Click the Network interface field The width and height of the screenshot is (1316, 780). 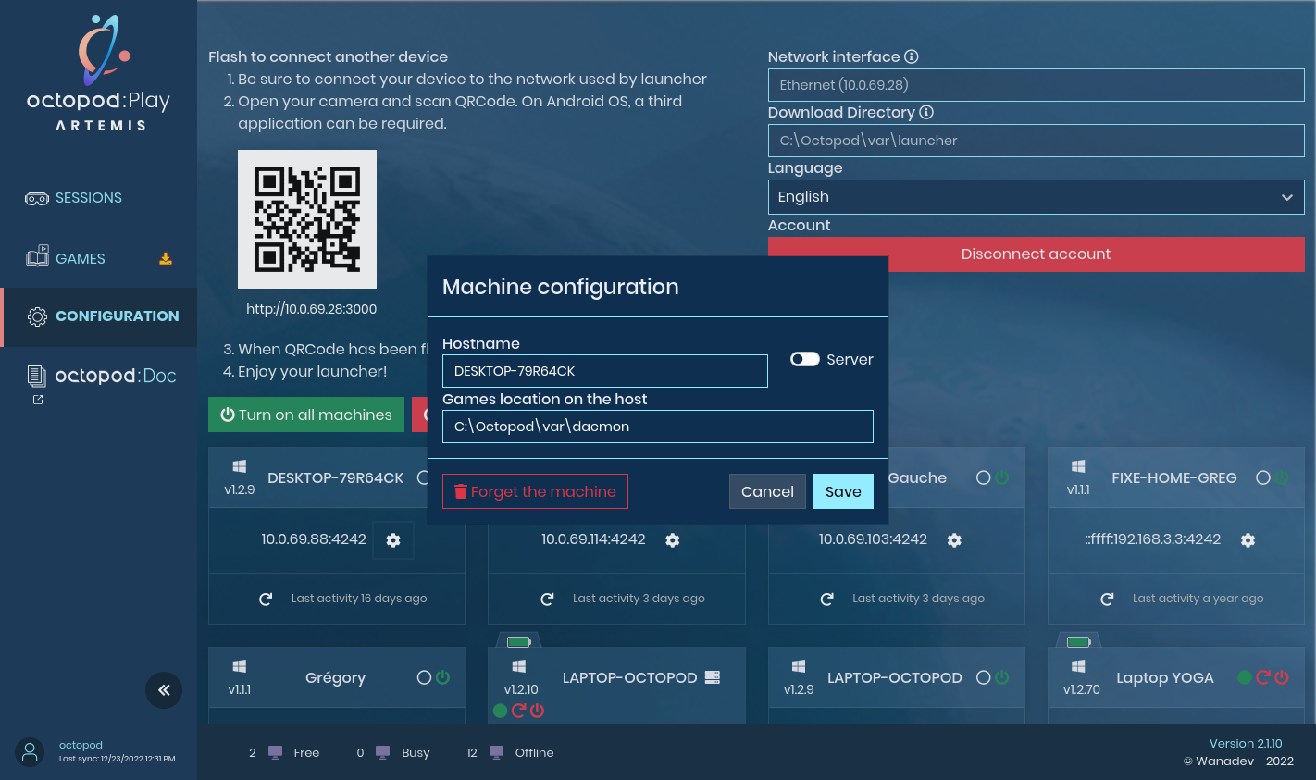(1037, 85)
